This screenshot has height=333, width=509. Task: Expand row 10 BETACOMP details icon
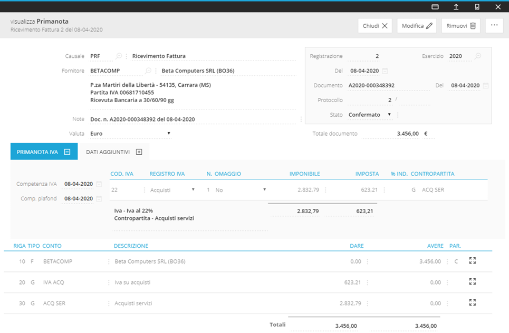click(472, 261)
